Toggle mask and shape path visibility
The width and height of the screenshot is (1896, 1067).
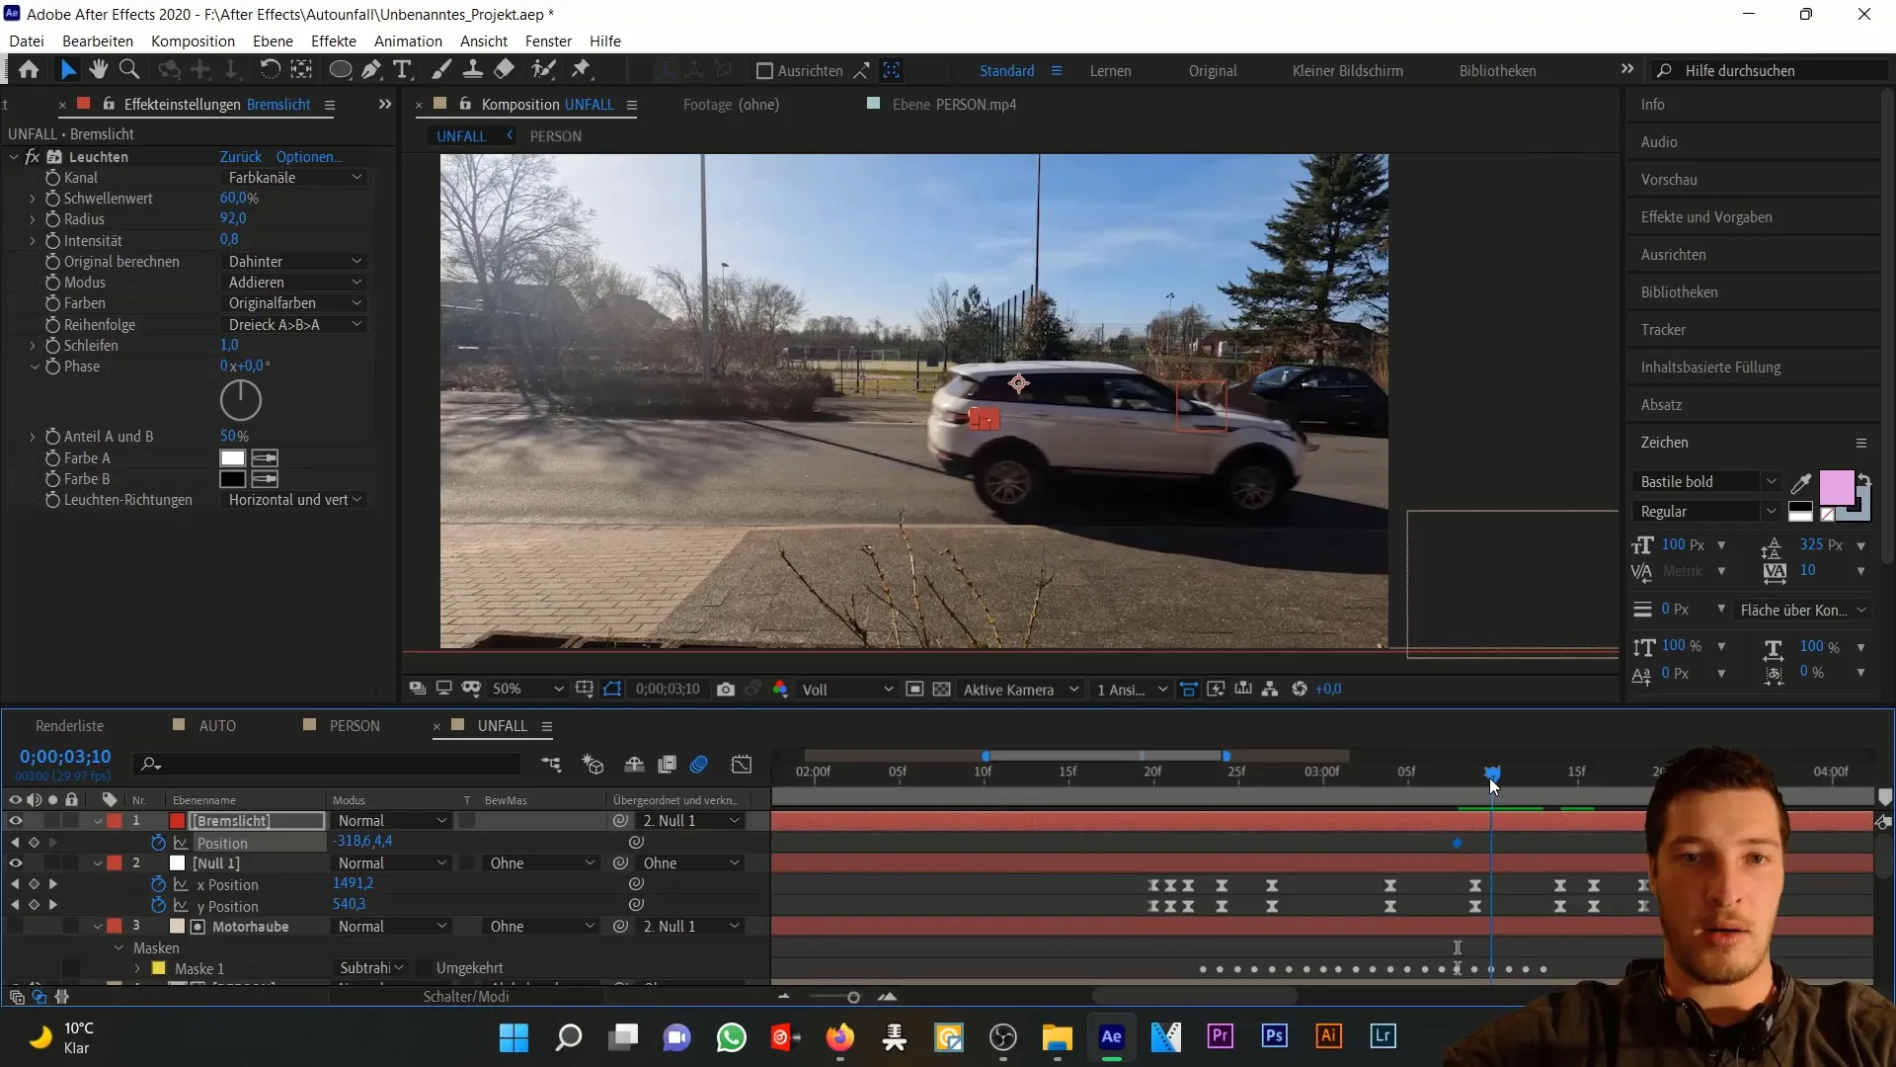pos(612,690)
